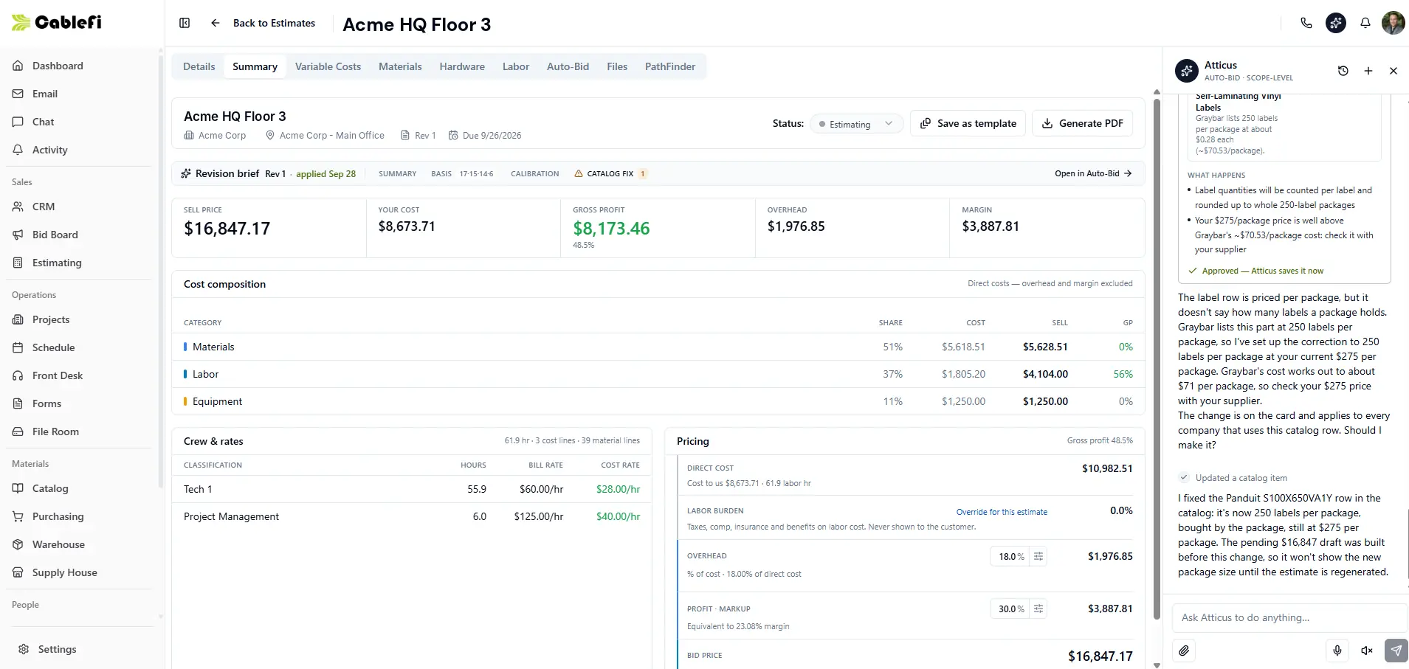
Task: Open the phone call icon
Action: click(x=1306, y=23)
